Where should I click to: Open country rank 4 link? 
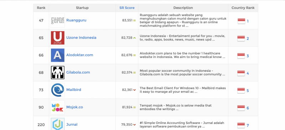[x=248, y=74]
